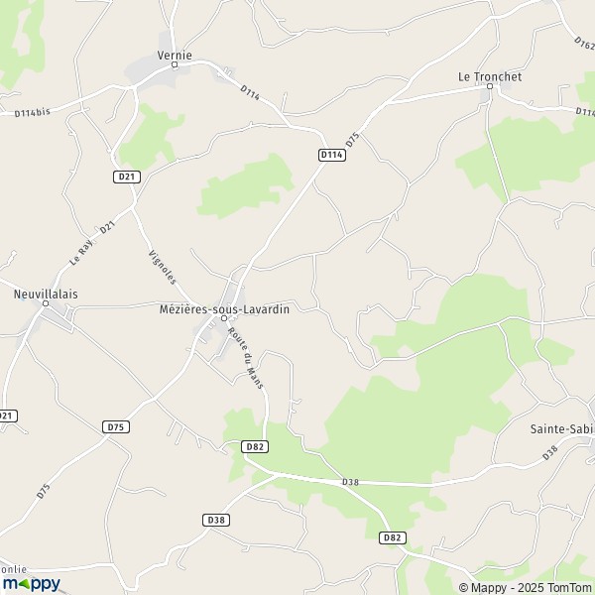Click the Vernie town marker
The image size is (595, 595).
[x=175, y=64]
